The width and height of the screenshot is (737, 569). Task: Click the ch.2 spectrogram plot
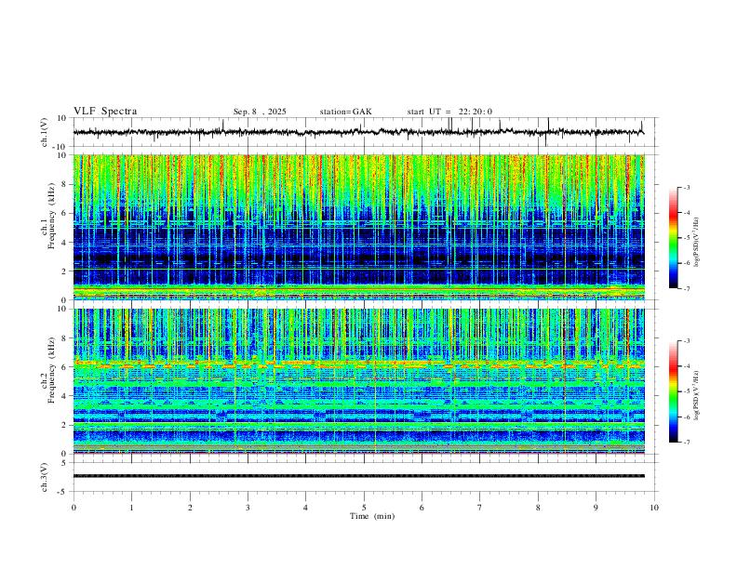358,381
